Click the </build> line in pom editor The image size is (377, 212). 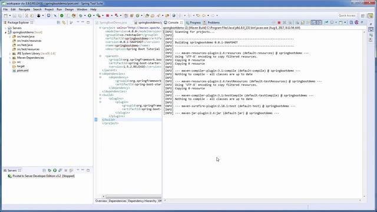pos(108,120)
